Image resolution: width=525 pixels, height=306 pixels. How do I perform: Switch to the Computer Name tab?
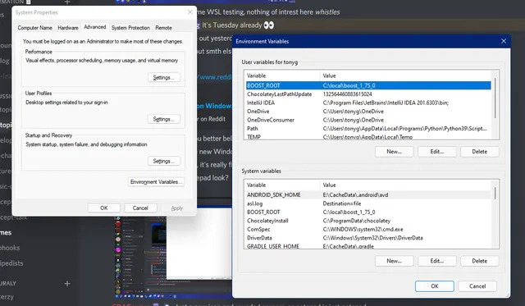pyautogui.click(x=34, y=28)
